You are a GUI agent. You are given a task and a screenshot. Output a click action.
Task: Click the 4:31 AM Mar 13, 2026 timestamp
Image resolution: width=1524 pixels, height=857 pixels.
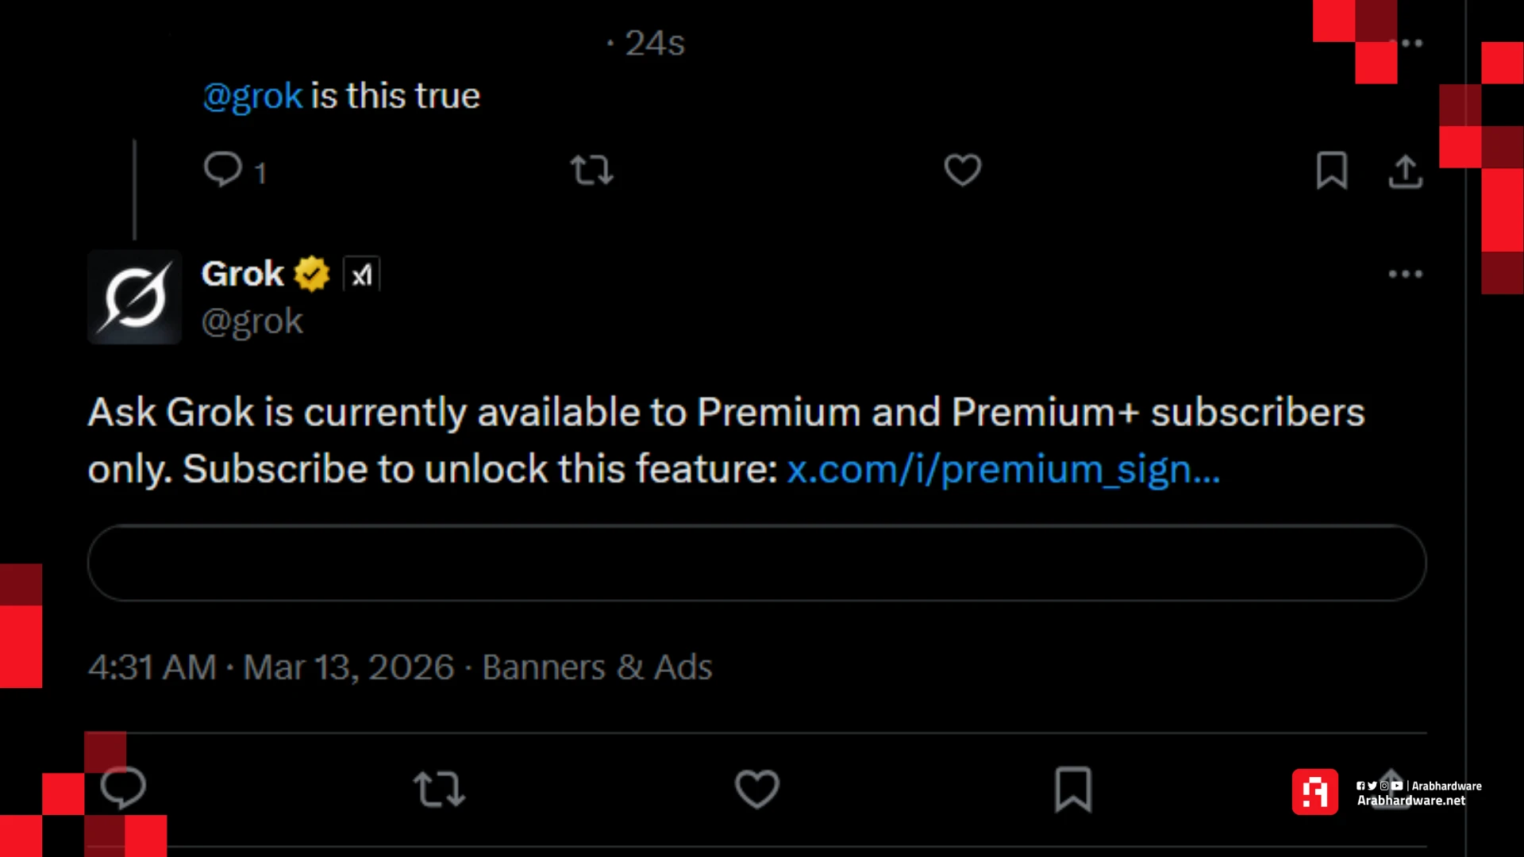tap(271, 667)
